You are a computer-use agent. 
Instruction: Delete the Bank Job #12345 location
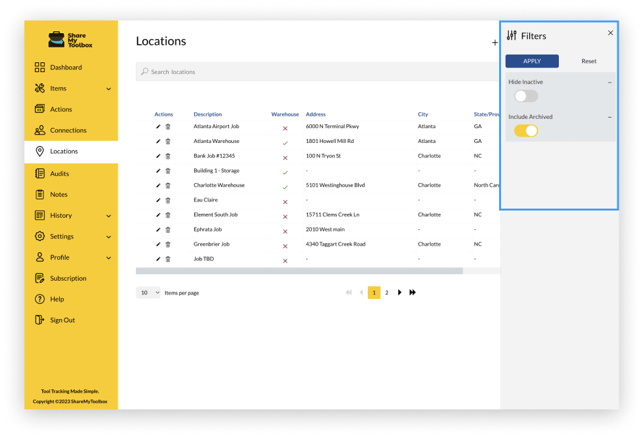coord(168,156)
